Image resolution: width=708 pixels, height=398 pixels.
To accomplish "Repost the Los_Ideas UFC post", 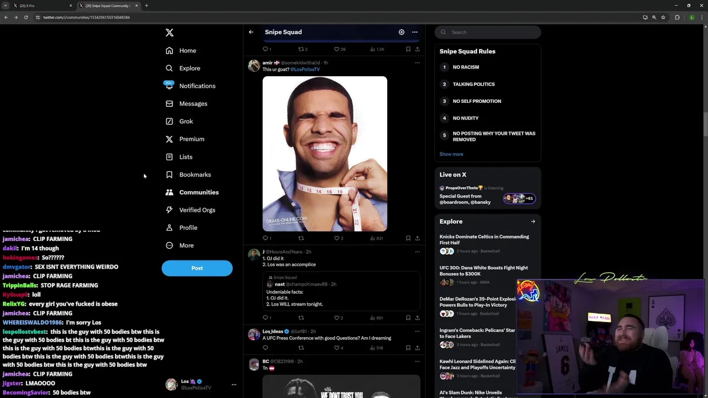I will [301, 348].
